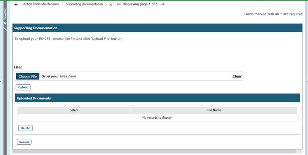
Task: Click the Upload button
Action: [x=23, y=87]
